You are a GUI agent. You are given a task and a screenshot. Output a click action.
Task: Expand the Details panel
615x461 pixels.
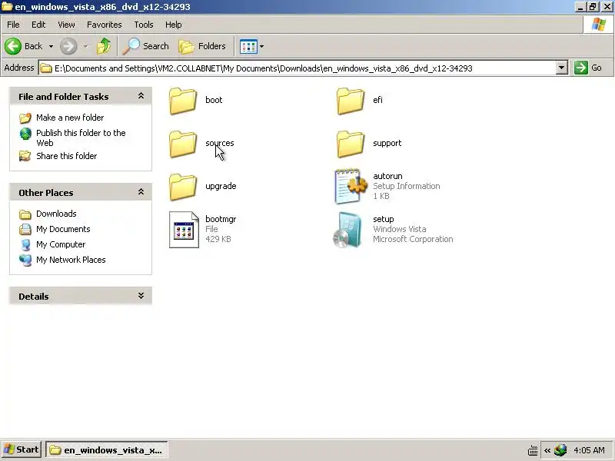click(x=141, y=296)
